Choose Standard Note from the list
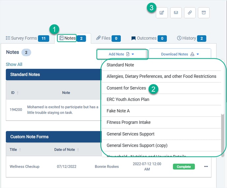The width and height of the screenshot is (227, 188). tap(120, 65)
